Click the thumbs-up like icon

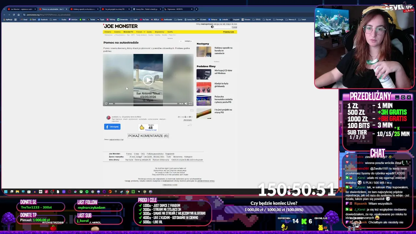click(142, 127)
